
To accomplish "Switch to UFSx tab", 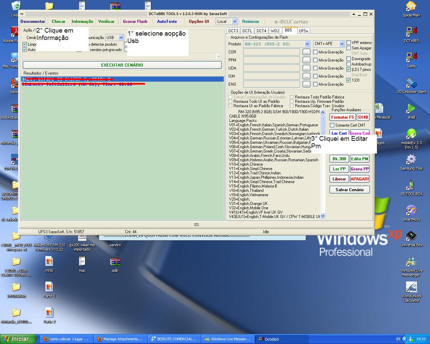I will coord(303,31).
